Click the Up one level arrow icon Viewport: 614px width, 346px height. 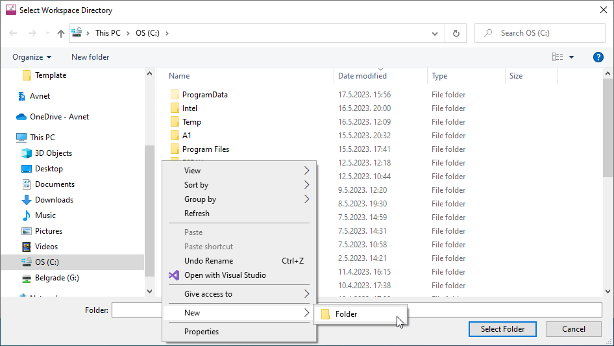point(61,33)
